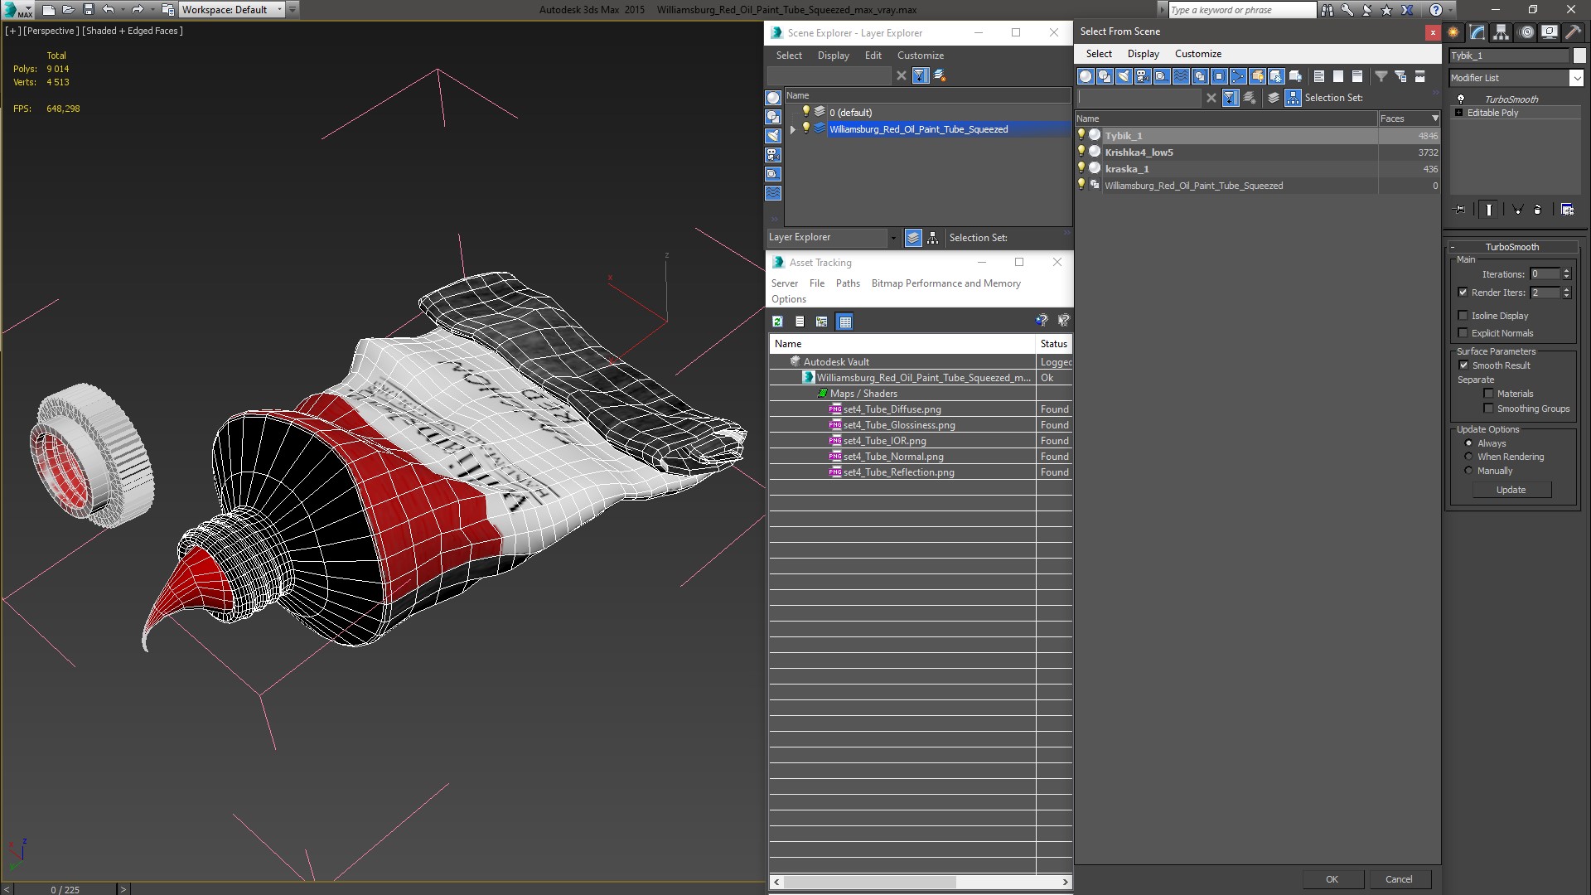Collapse the TurboSmooth rollout header

pos(1512,247)
